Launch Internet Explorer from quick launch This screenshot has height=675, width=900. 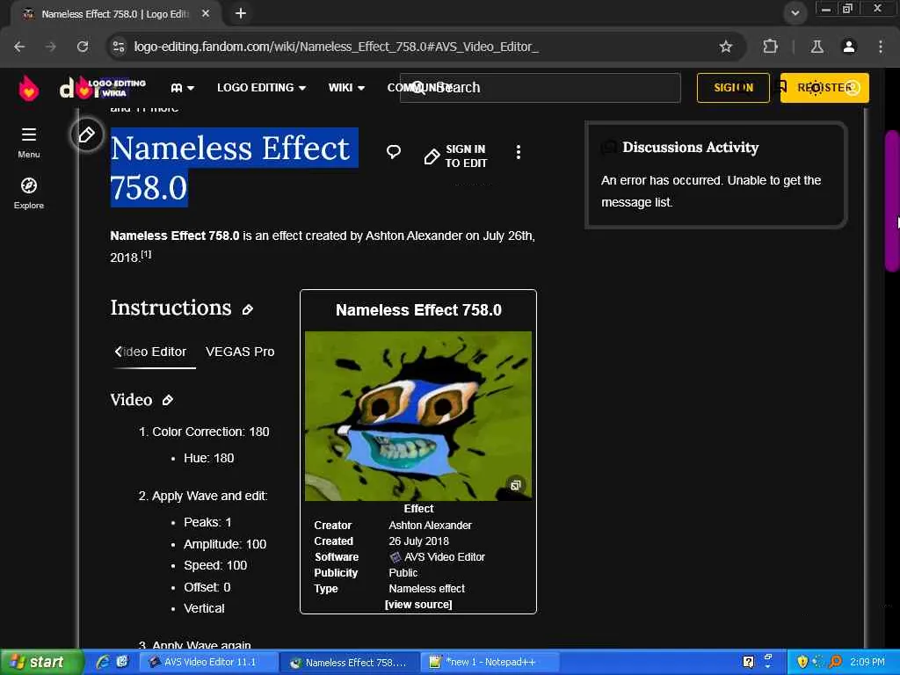coord(104,662)
